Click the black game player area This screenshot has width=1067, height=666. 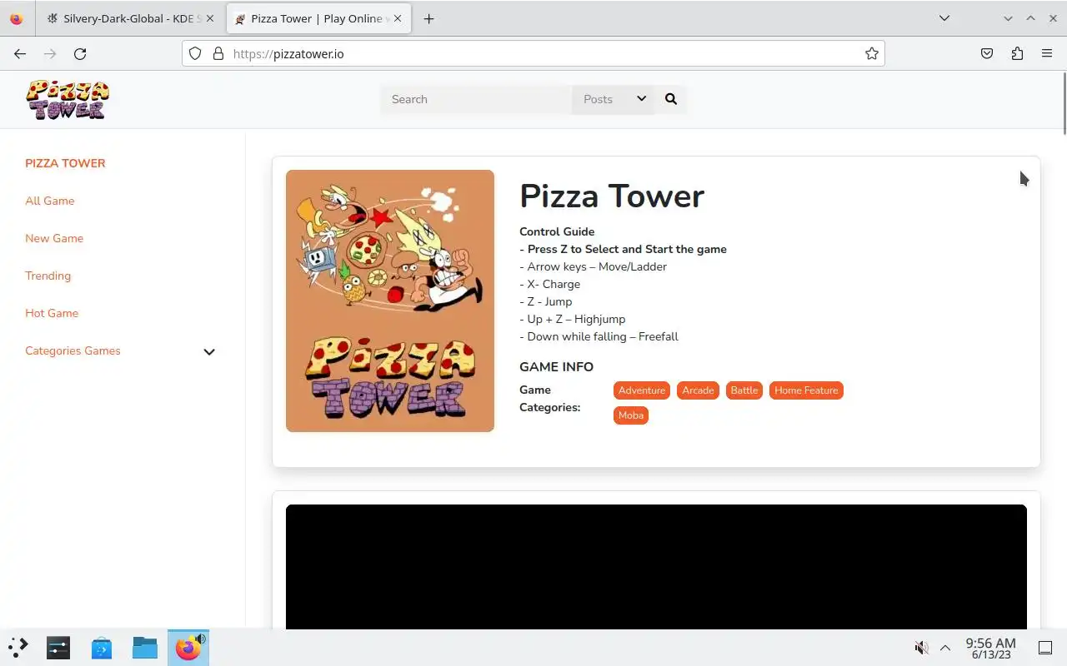(x=656, y=567)
